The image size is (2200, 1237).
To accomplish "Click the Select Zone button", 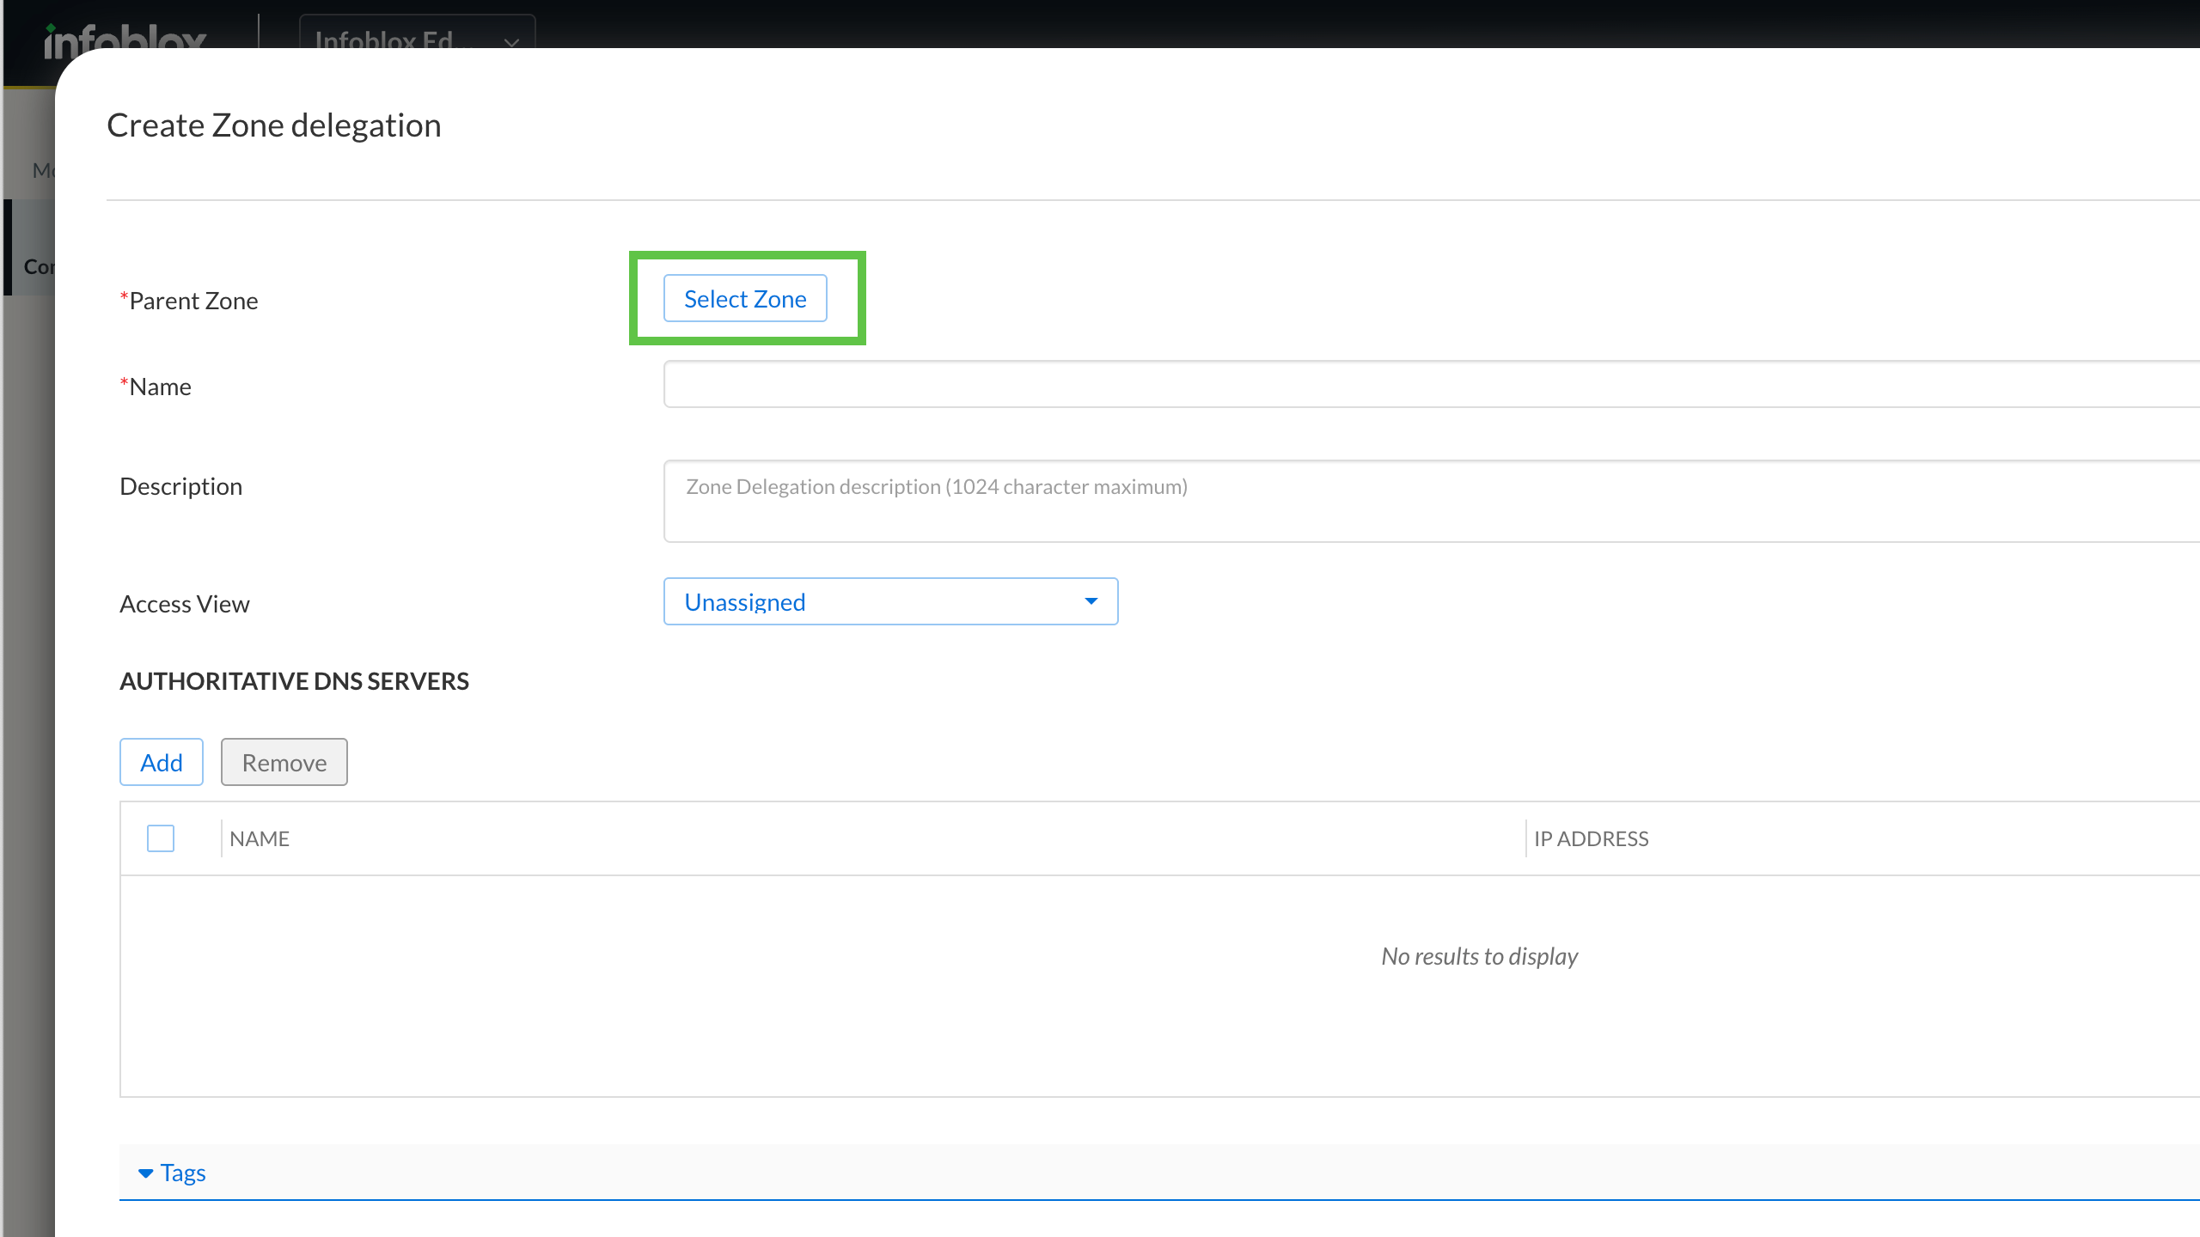I will click(x=744, y=298).
